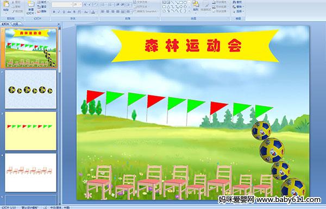Screen dimensions: 326x209
Task: Select slide 3 thumbnail with flags
Action: pyautogui.click(x=30, y=131)
